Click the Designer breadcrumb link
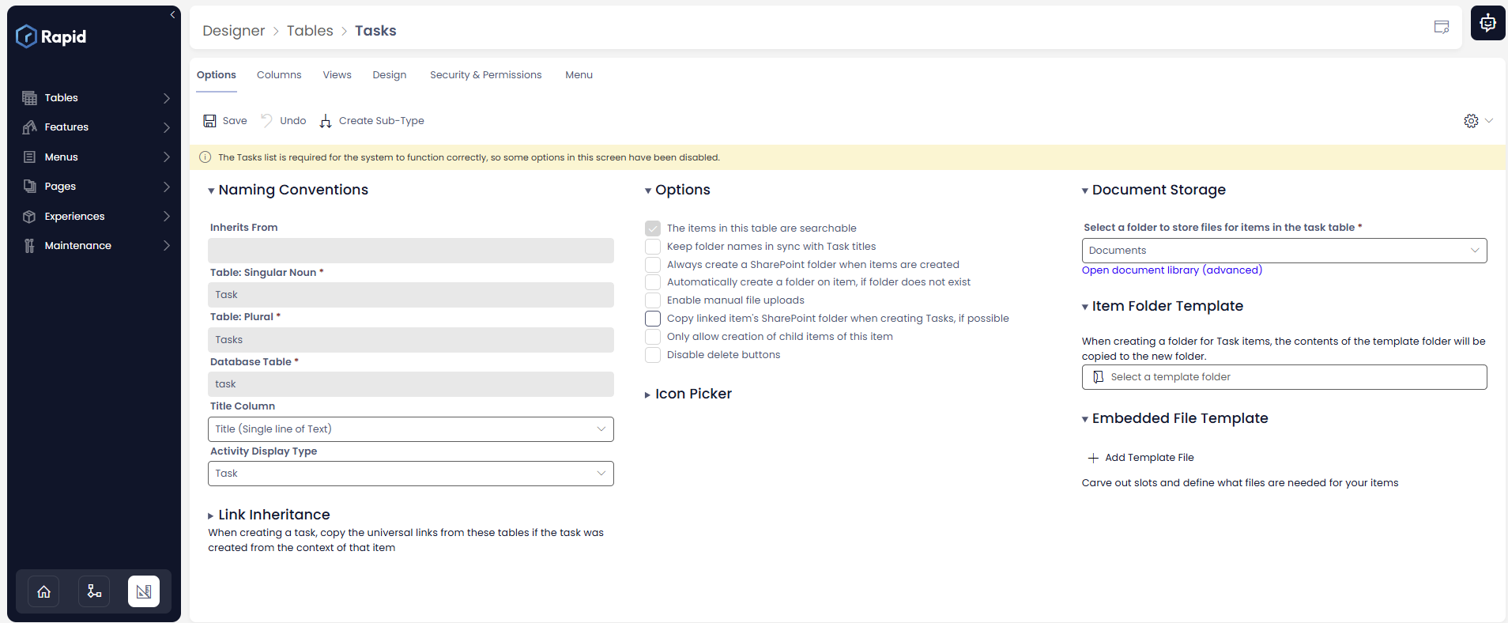This screenshot has height=623, width=1508. pos(234,31)
